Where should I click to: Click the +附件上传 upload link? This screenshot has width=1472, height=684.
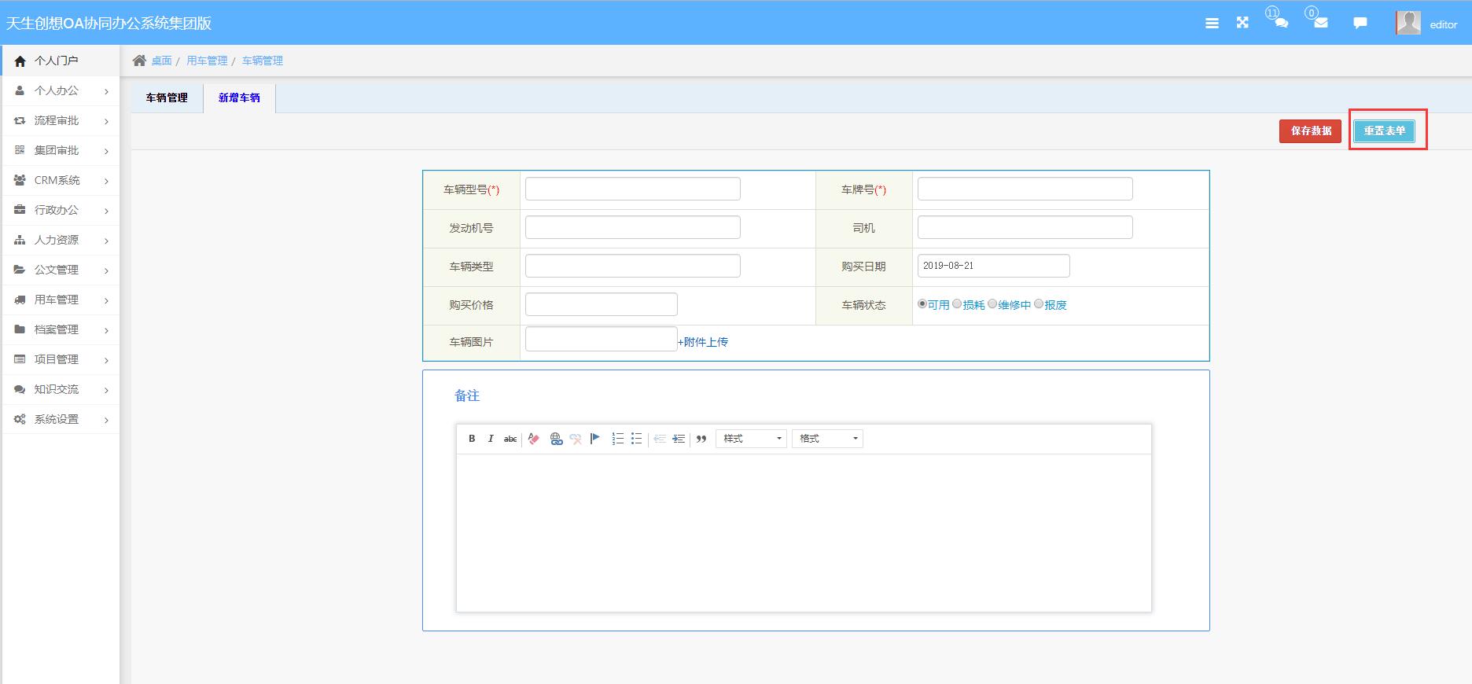(x=703, y=342)
